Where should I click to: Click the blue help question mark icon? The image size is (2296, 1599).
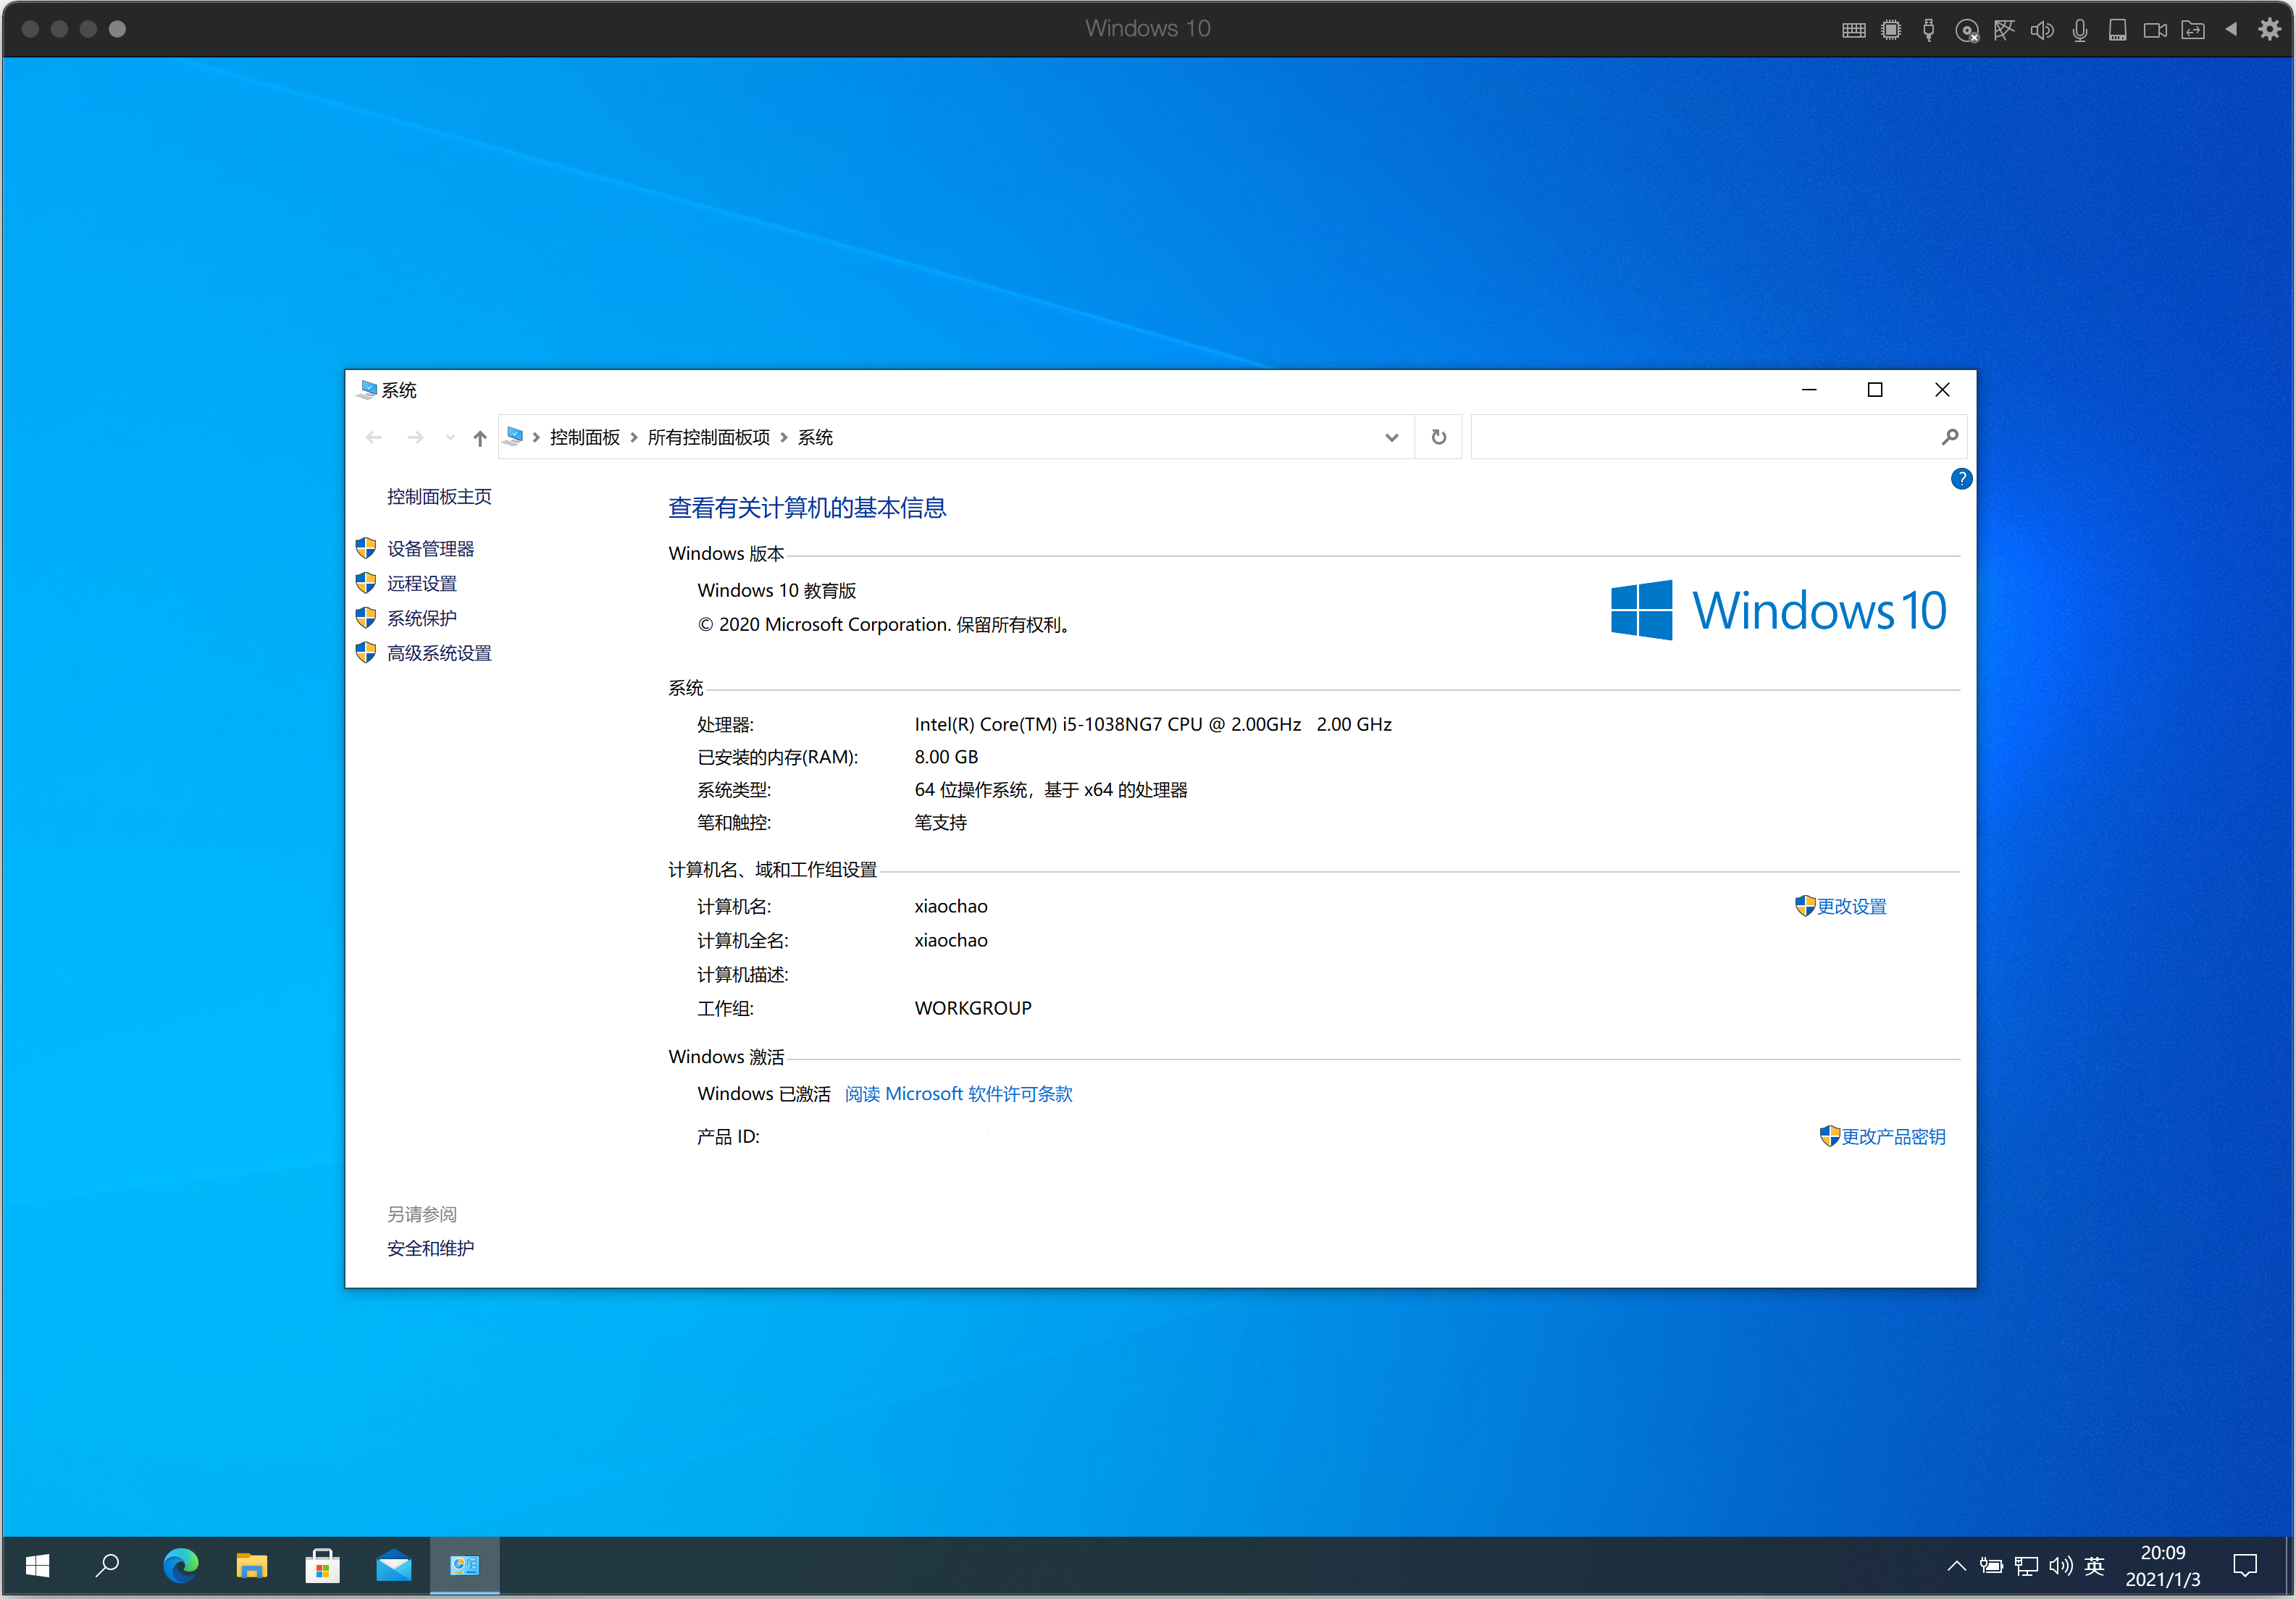point(1961,479)
